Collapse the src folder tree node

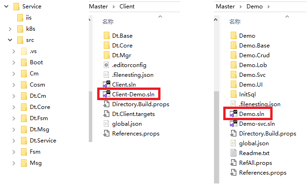click(10, 40)
